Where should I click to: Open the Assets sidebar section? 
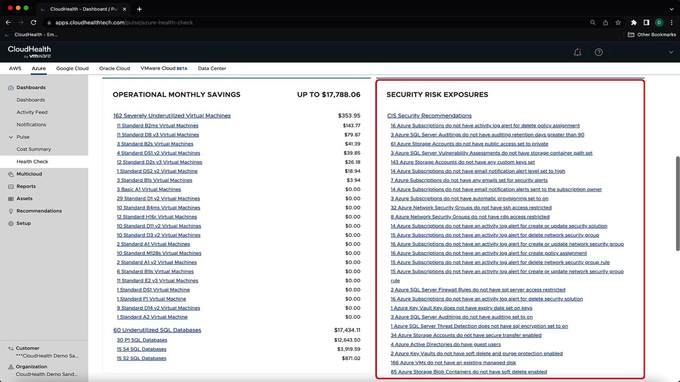click(x=24, y=198)
